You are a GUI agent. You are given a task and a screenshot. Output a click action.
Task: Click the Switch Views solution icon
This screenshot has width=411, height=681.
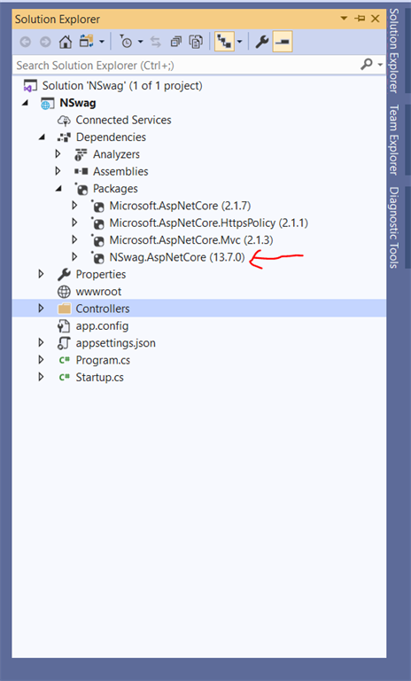click(x=86, y=43)
